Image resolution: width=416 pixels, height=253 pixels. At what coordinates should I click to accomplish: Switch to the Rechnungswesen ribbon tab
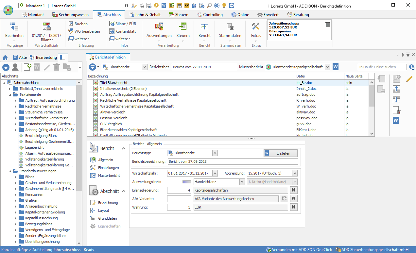pos(70,15)
